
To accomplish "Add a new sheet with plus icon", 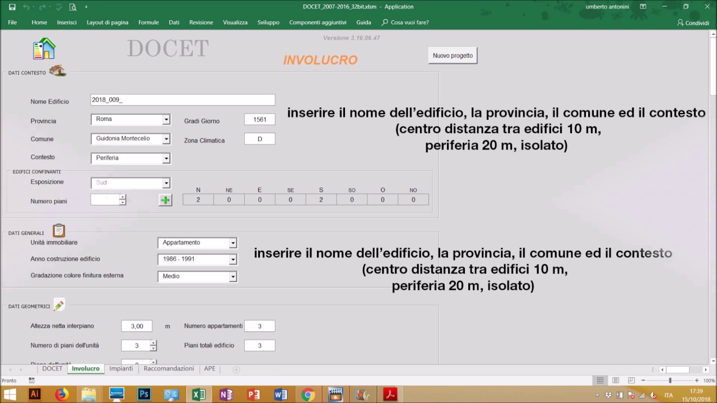I will [x=236, y=369].
